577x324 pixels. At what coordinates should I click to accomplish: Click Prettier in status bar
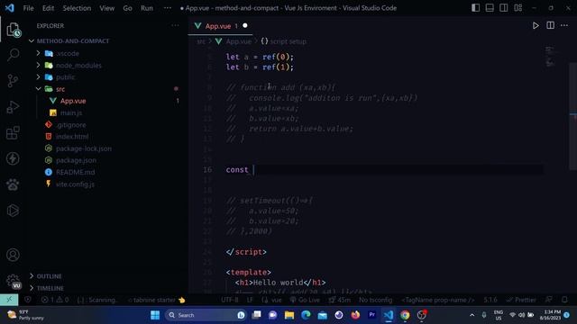[x=521, y=300]
